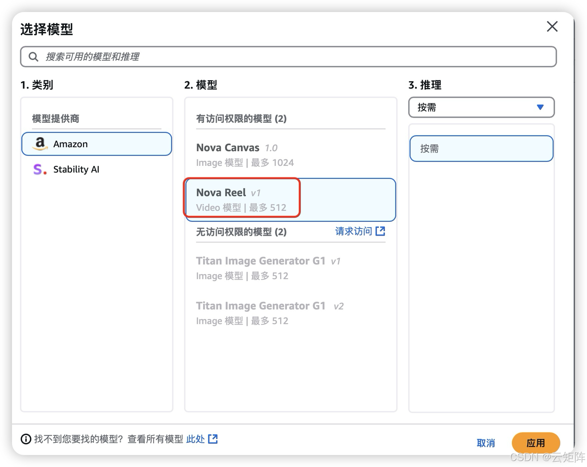Click the blue dropdown arrow in 推理
The width and height of the screenshot is (587, 467).
click(x=540, y=107)
